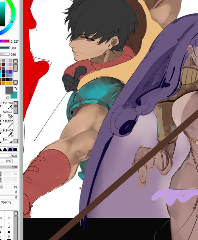Swap foreground and background colors arrow
198x240 pixels.
click(16, 89)
